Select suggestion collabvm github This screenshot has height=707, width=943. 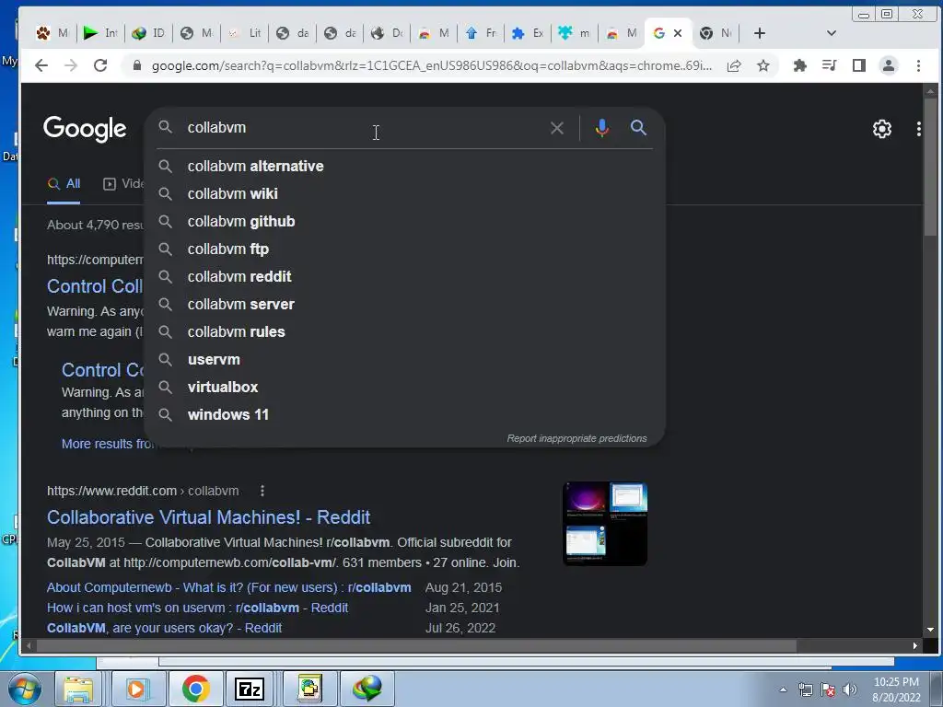(404, 221)
